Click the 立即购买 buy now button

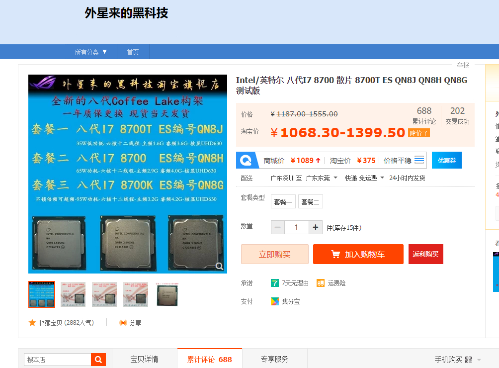point(275,254)
